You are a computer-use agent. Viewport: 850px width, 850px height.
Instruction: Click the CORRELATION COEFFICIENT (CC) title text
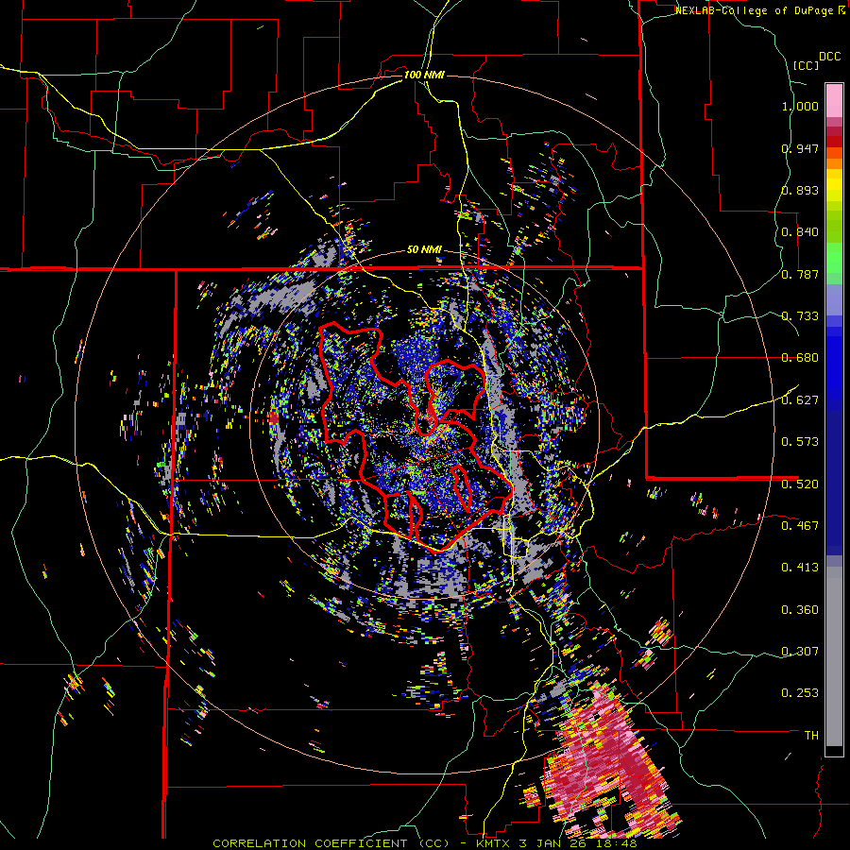pos(331,843)
